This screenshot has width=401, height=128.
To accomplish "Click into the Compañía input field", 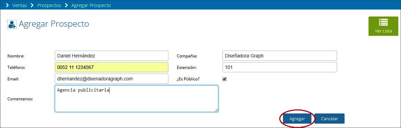I will click(280, 56).
